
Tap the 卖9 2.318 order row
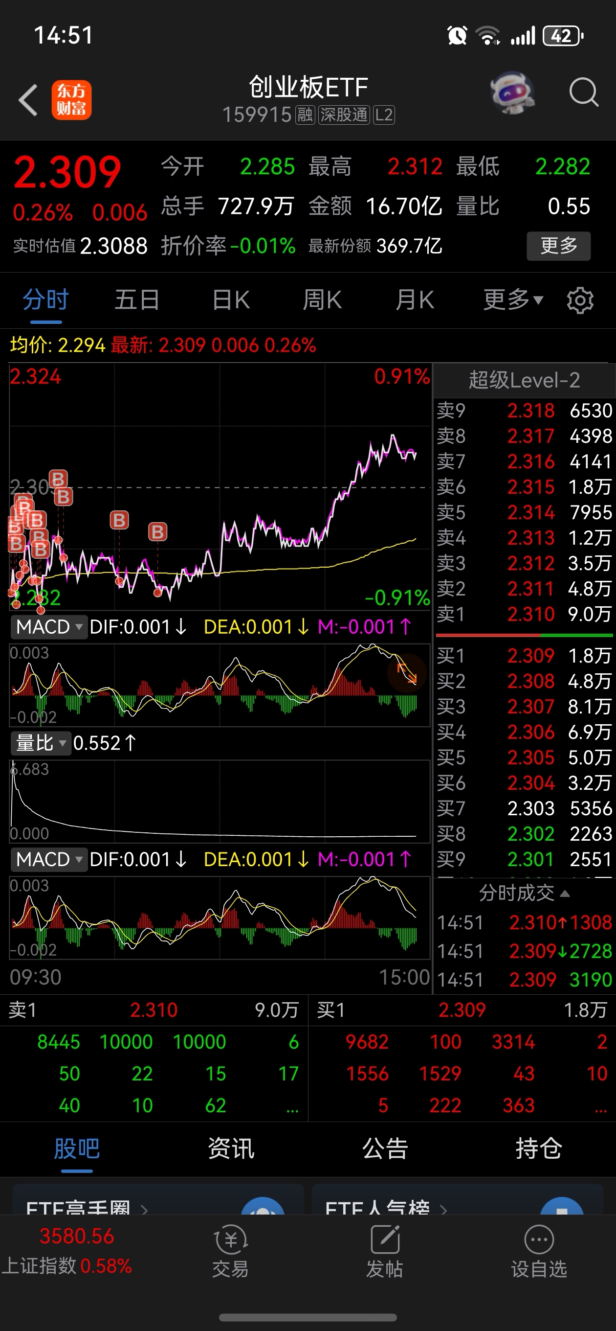pyautogui.click(x=524, y=410)
